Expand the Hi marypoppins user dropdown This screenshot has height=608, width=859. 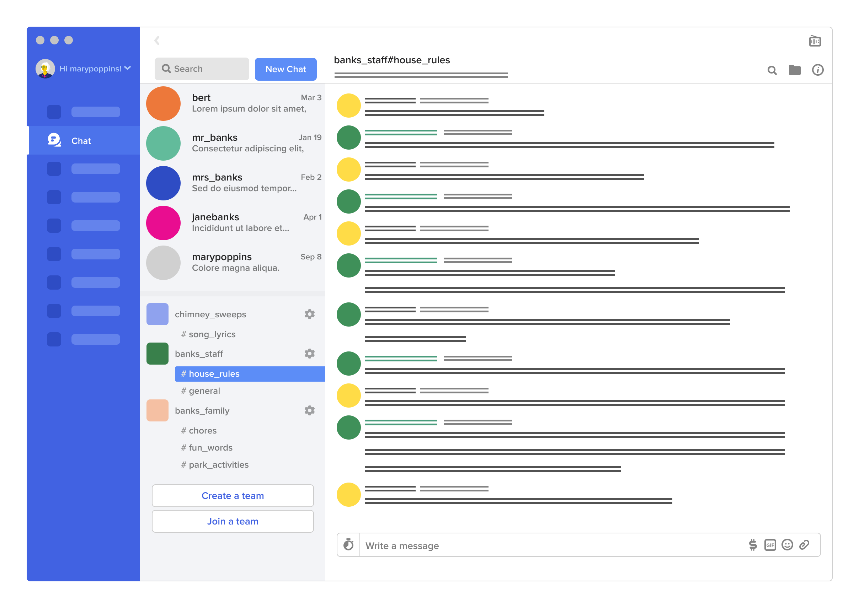[x=127, y=68]
